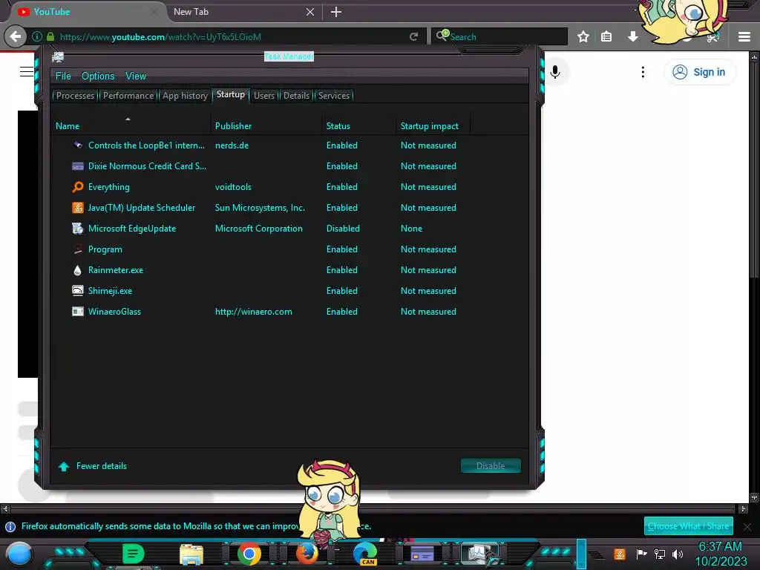Switch to the Performance tab
The width and height of the screenshot is (760, 570).
[128, 96]
